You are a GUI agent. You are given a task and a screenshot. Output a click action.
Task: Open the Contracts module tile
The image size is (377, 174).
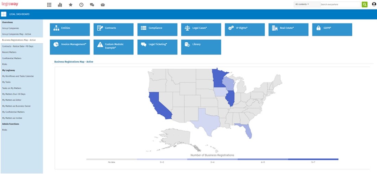tap(113, 29)
